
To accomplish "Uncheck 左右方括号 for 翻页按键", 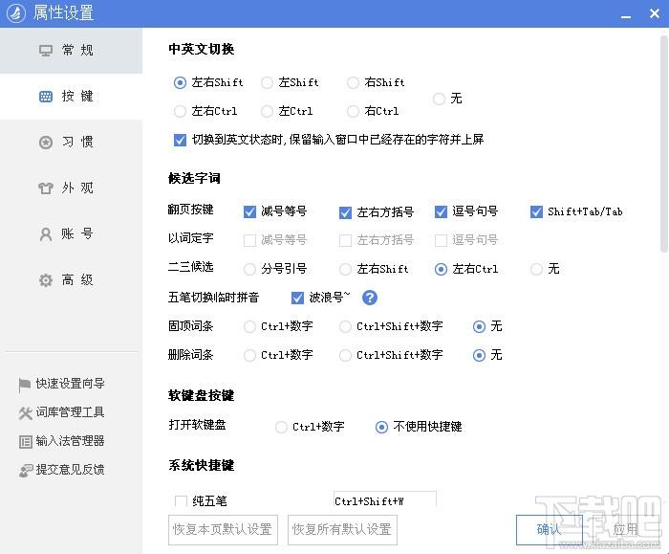I will point(345,212).
